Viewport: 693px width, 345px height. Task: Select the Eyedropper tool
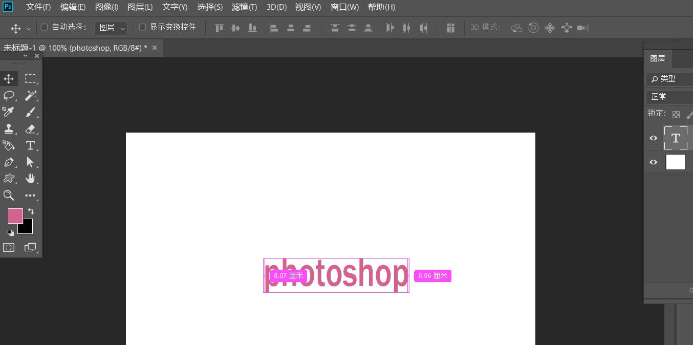[9, 112]
